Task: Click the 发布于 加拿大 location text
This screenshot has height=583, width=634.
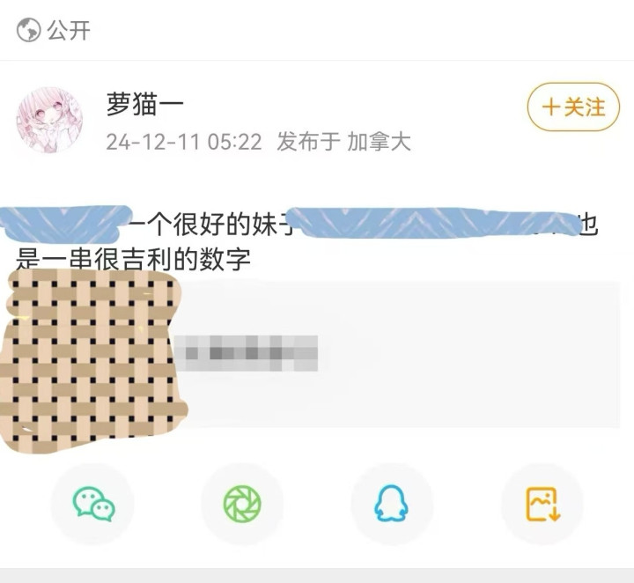Action: [343, 142]
